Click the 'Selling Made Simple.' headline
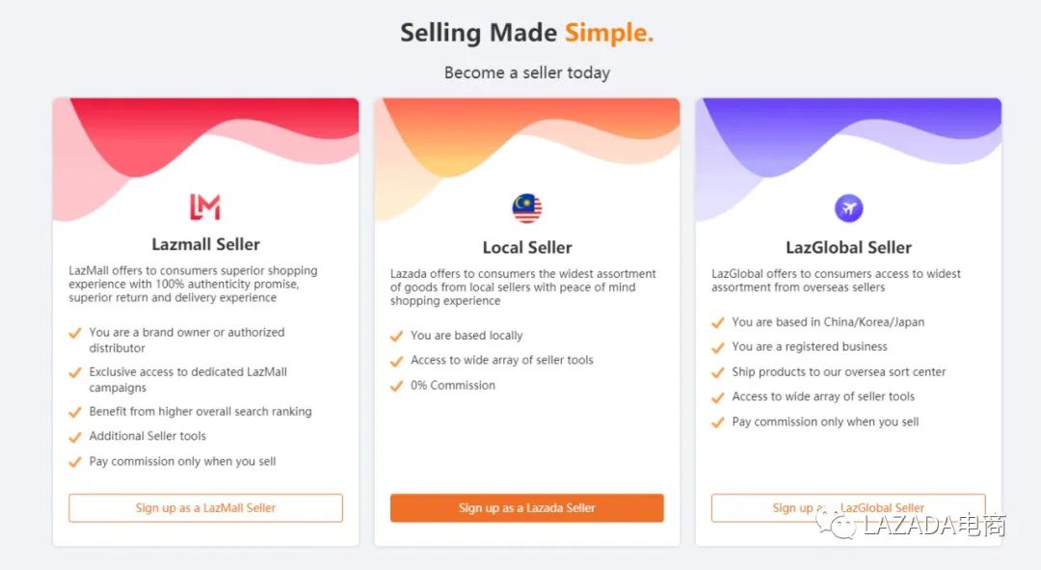Screen dimensions: 1041x570 [527, 33]
